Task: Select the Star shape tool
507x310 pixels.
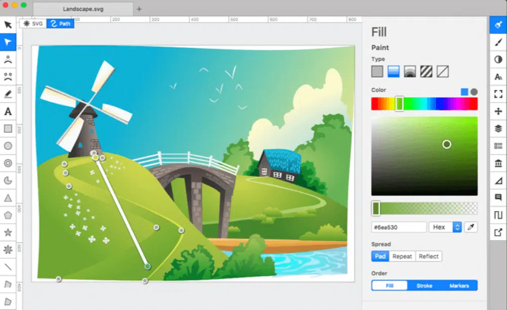Action: (x=8, y=232)
